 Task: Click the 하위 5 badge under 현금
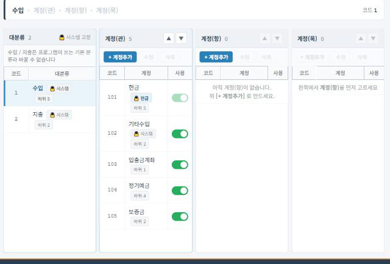pos(140,108)
